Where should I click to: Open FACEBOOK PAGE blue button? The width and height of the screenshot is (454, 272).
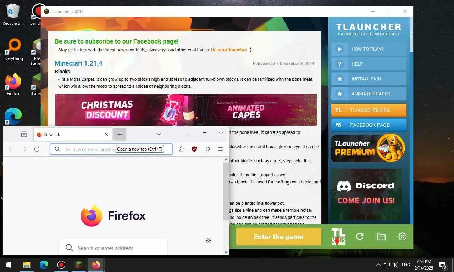[369, 125]
